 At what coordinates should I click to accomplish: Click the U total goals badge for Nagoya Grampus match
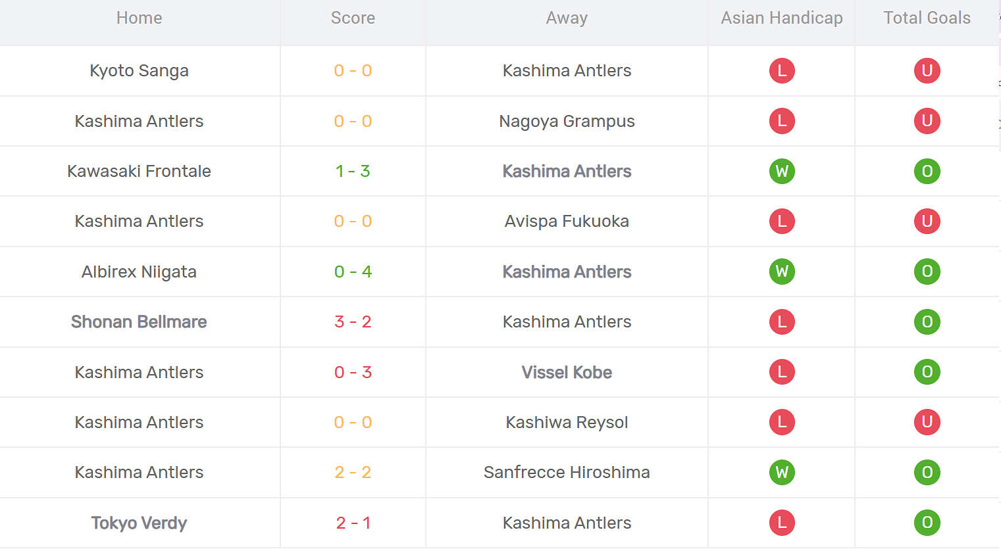927,121
